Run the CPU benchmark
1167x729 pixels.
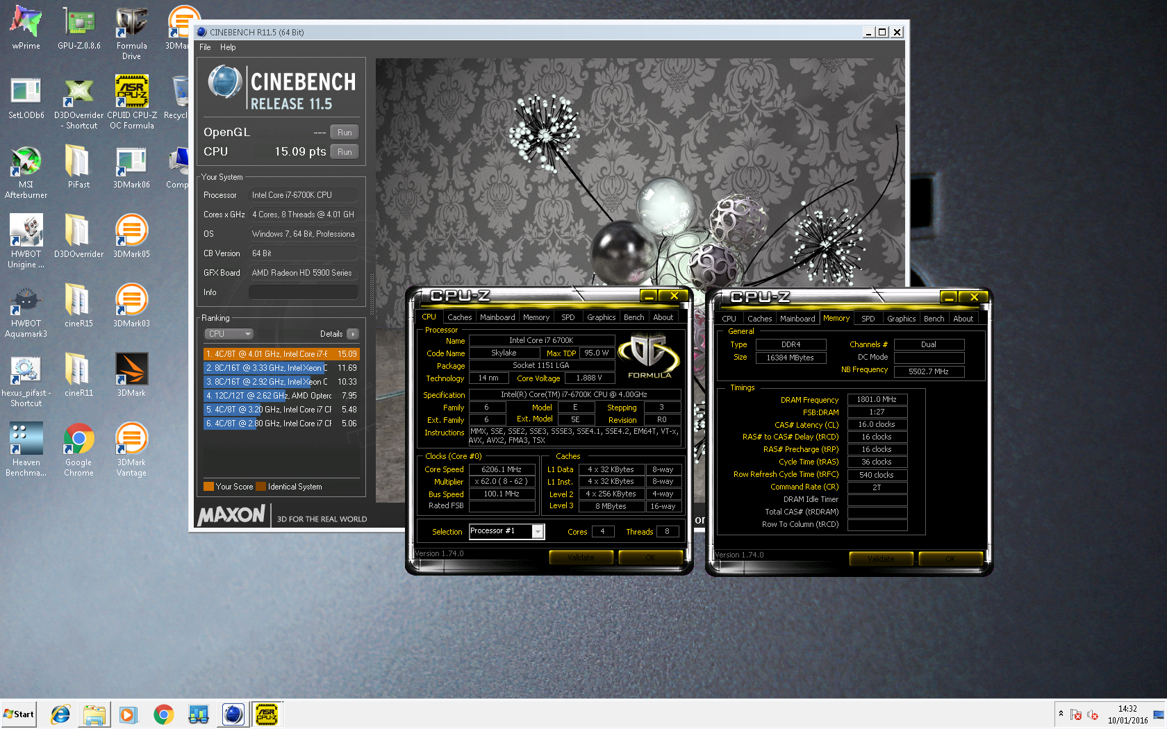click(x=345, y=151)
